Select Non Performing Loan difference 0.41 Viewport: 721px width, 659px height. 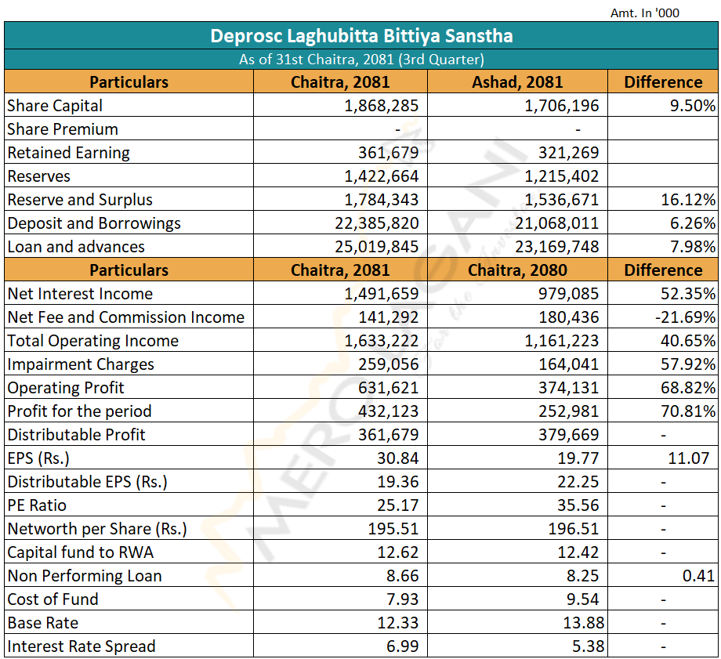pyautogui.click(x=697, y=576)
